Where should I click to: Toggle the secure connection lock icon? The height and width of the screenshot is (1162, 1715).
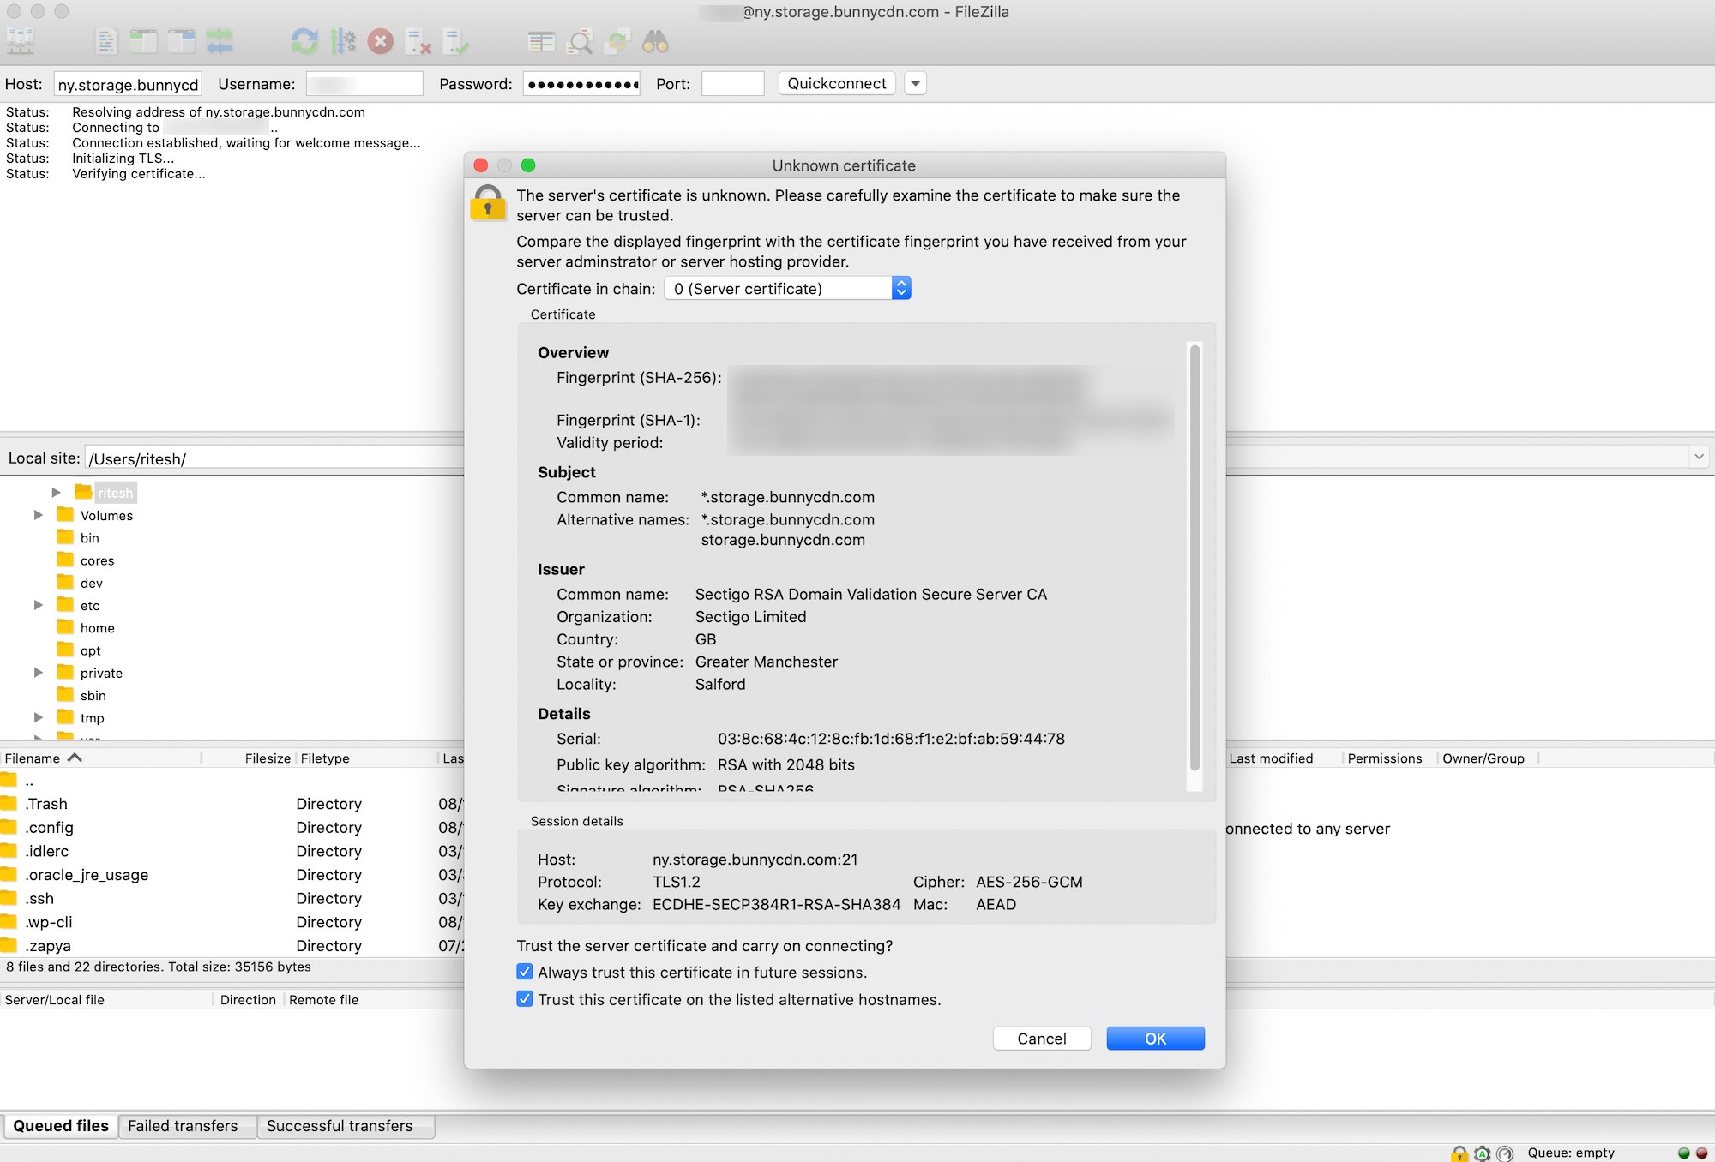1459,1153
